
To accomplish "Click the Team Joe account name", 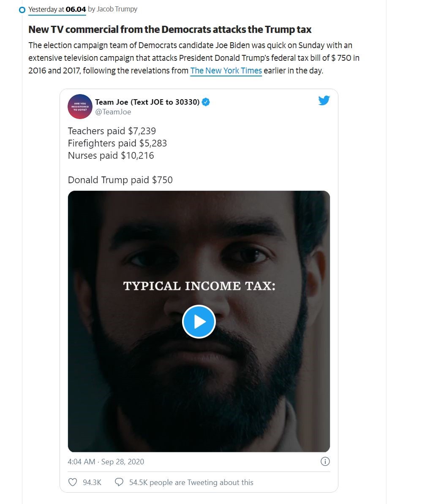I will pos(147,102).
